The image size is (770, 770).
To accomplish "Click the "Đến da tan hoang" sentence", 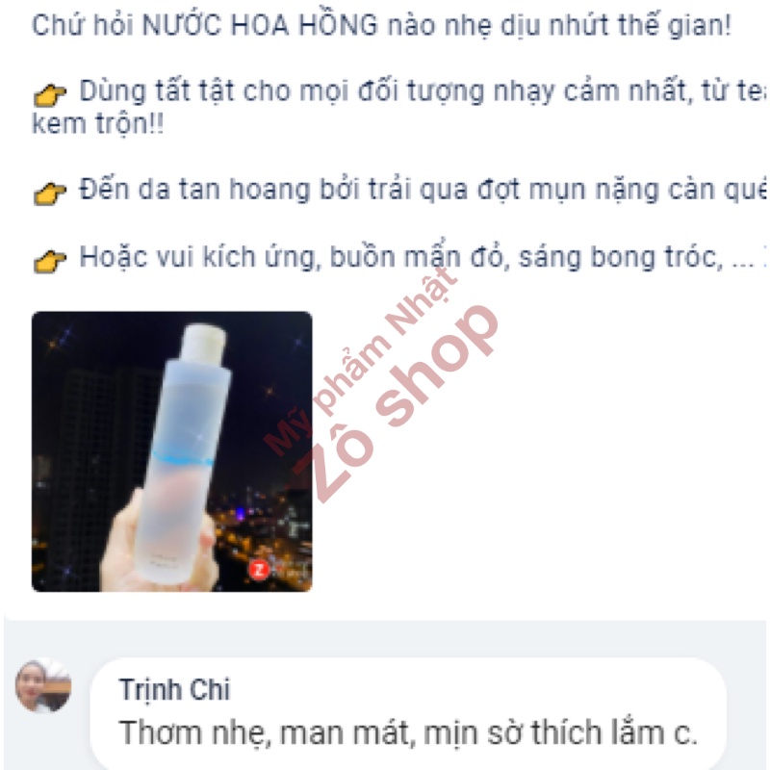I will [x=423, y=190].
